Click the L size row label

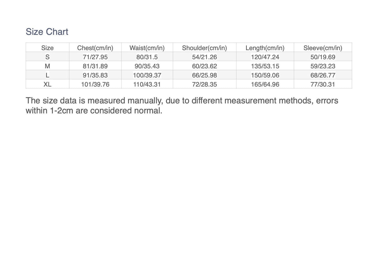pos(47,75)
